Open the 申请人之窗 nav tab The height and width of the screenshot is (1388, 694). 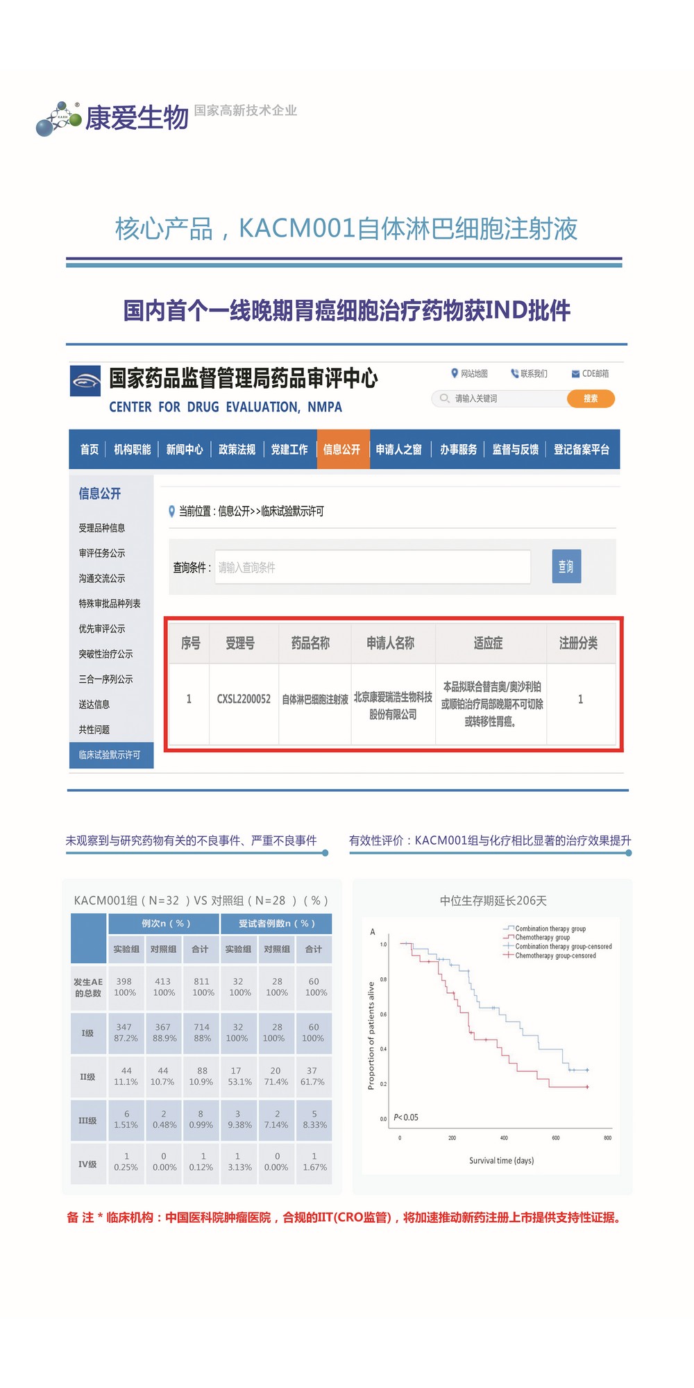[398, 449]
